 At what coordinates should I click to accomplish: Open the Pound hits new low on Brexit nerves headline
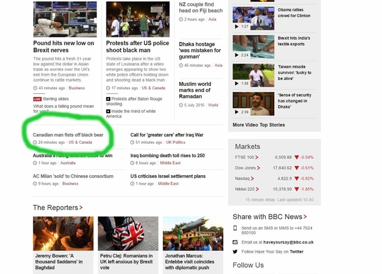coord(64,46)
